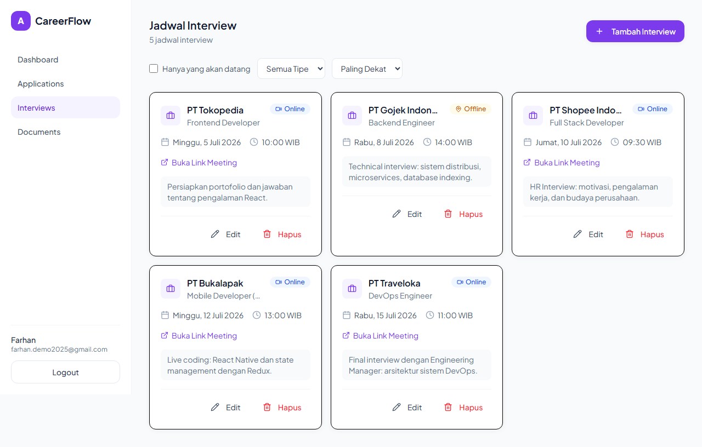Go to Dashboard in the sidebar
The image size is (702, 447).
(x=65, y=60)
